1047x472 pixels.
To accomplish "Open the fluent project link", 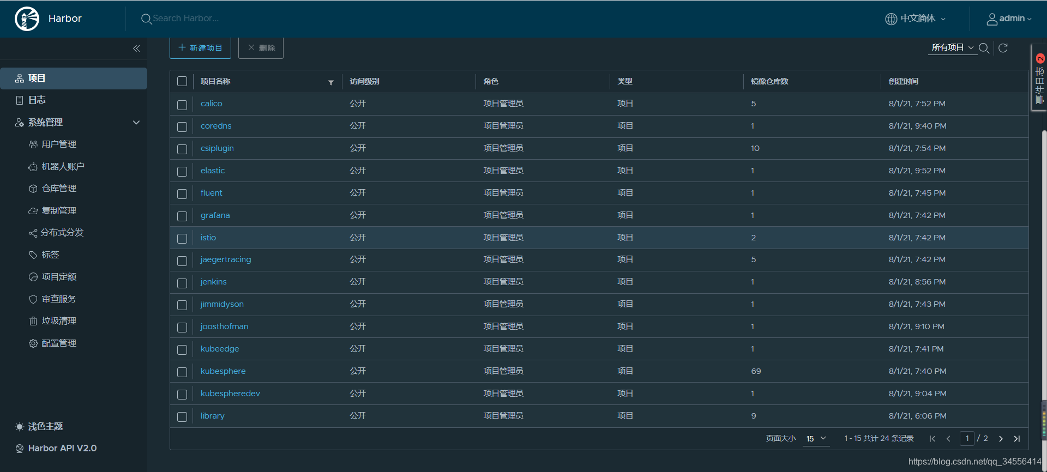I will [x=211, y=193].
